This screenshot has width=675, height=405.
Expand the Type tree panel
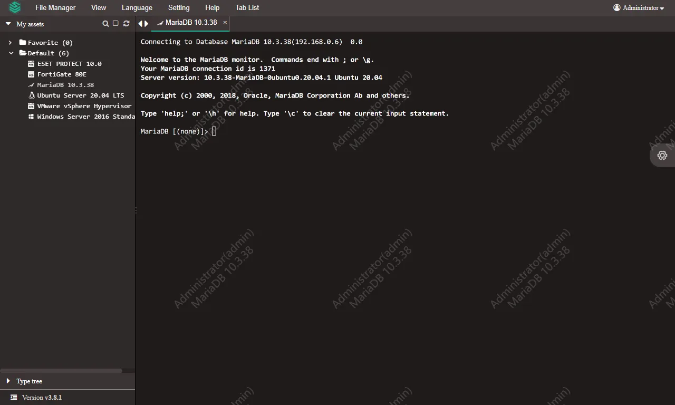coord(8,381)
